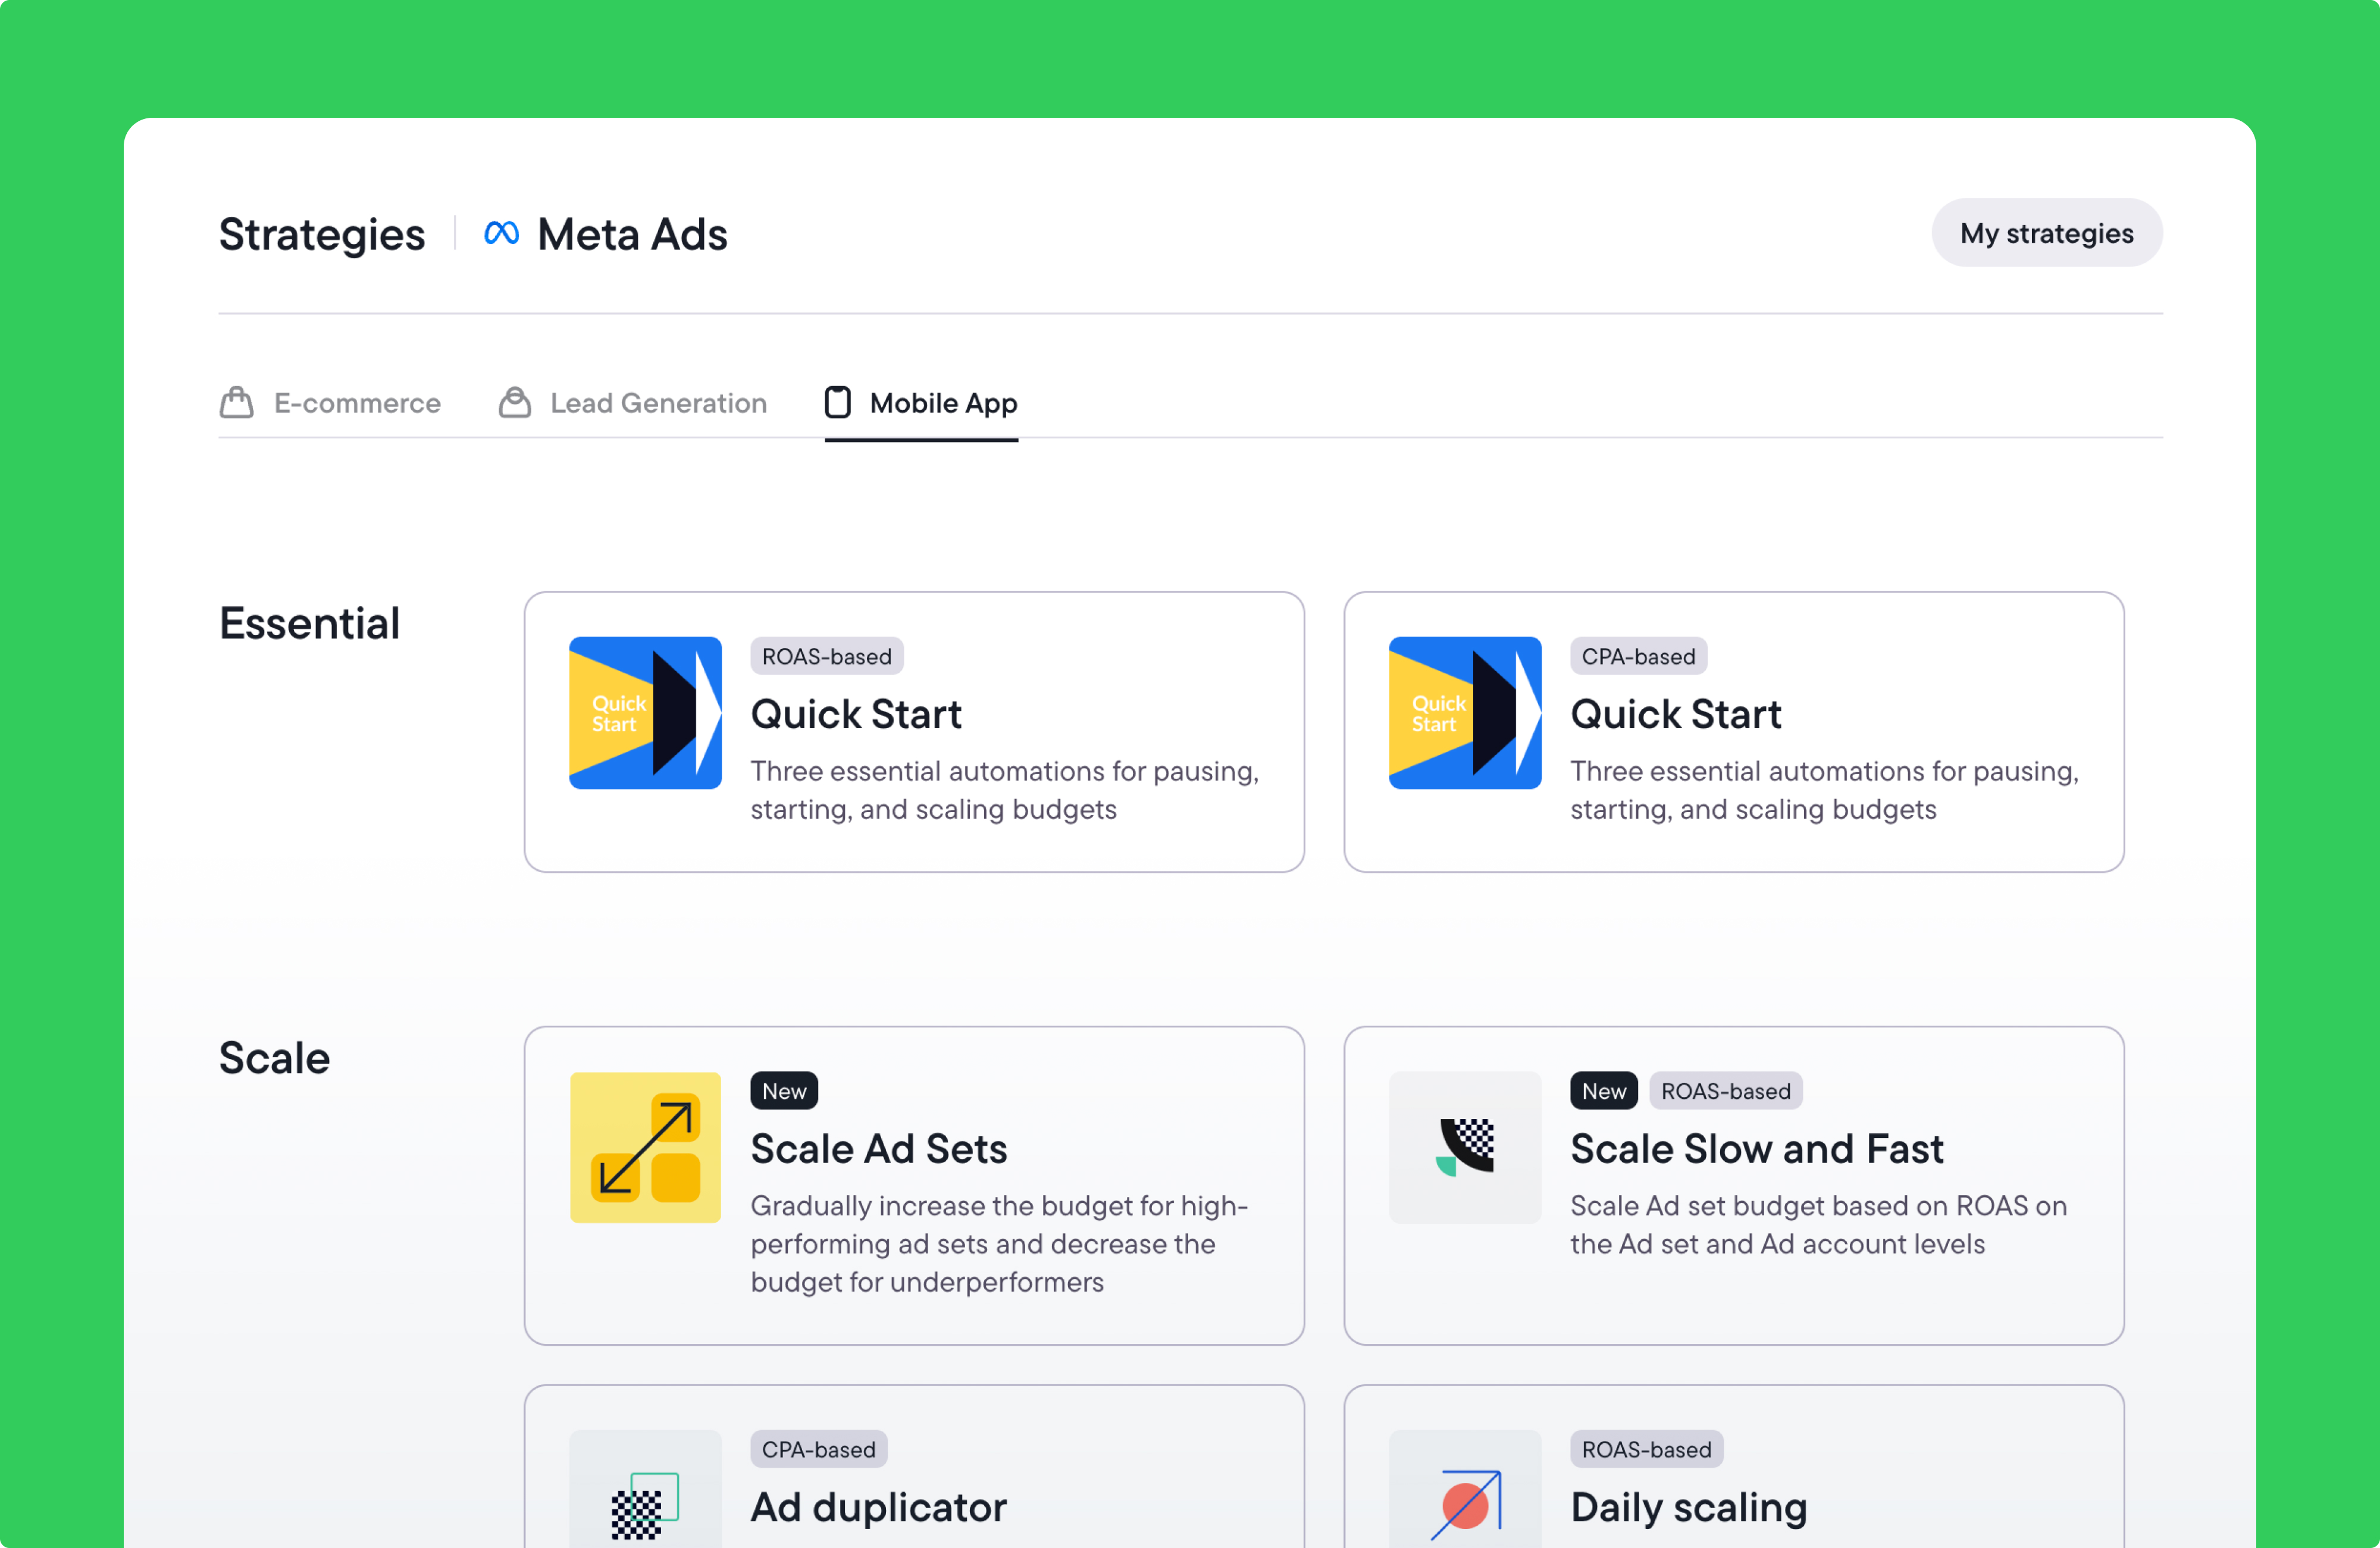Click the Meta Ads infinity logo
Image resolution: width=2380 pixels, height=1548 pixels.
(501, 234)
